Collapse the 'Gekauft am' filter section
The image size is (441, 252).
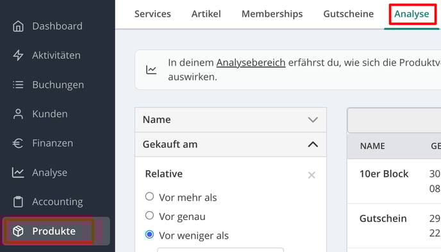click(x=313, y=145)
